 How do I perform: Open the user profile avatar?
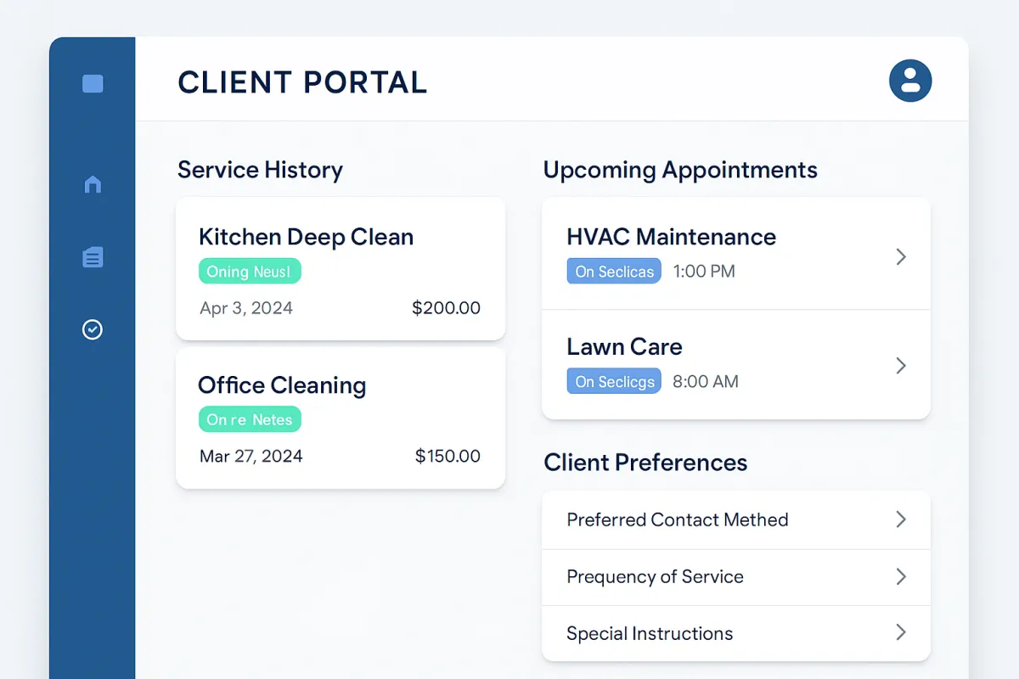pos(910,81)
